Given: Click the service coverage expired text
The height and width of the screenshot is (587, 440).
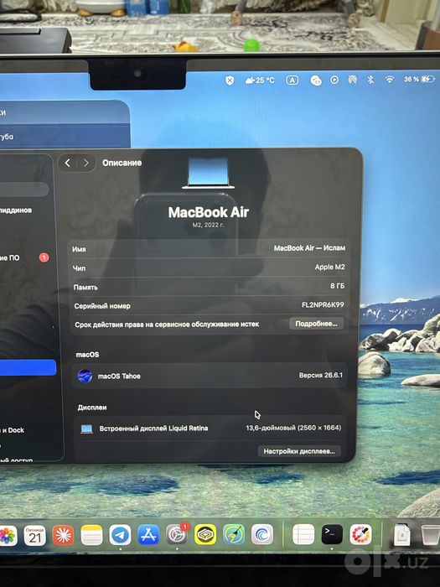Looking at the screenshot, I should click(x=167, y=325).
